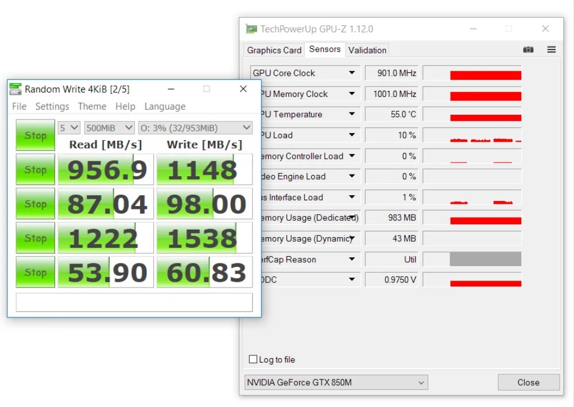
Task: Minimize the CrystalDiskMark window
Action: [171, 89]
